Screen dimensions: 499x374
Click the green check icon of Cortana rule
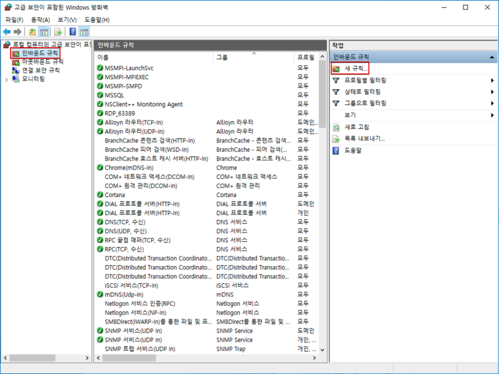click(x=100, y=195)
